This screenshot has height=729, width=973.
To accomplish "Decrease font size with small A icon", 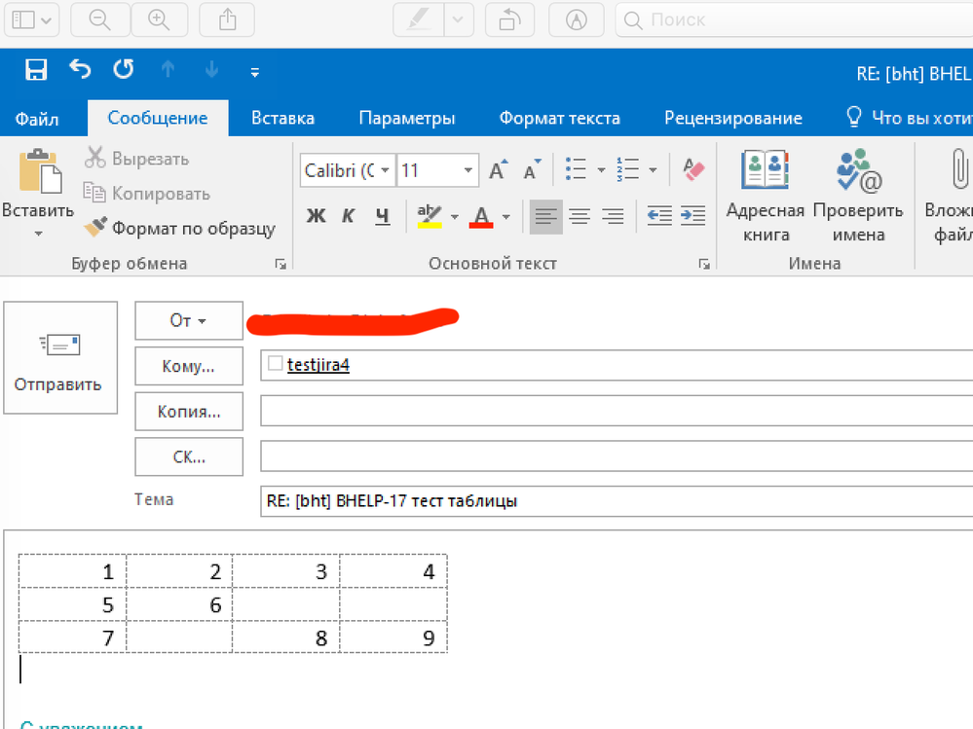I will 532,169.
